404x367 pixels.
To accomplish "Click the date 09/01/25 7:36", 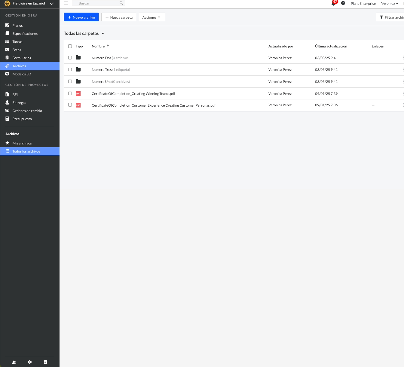I will pyautogui.click(x=326, y=105).
